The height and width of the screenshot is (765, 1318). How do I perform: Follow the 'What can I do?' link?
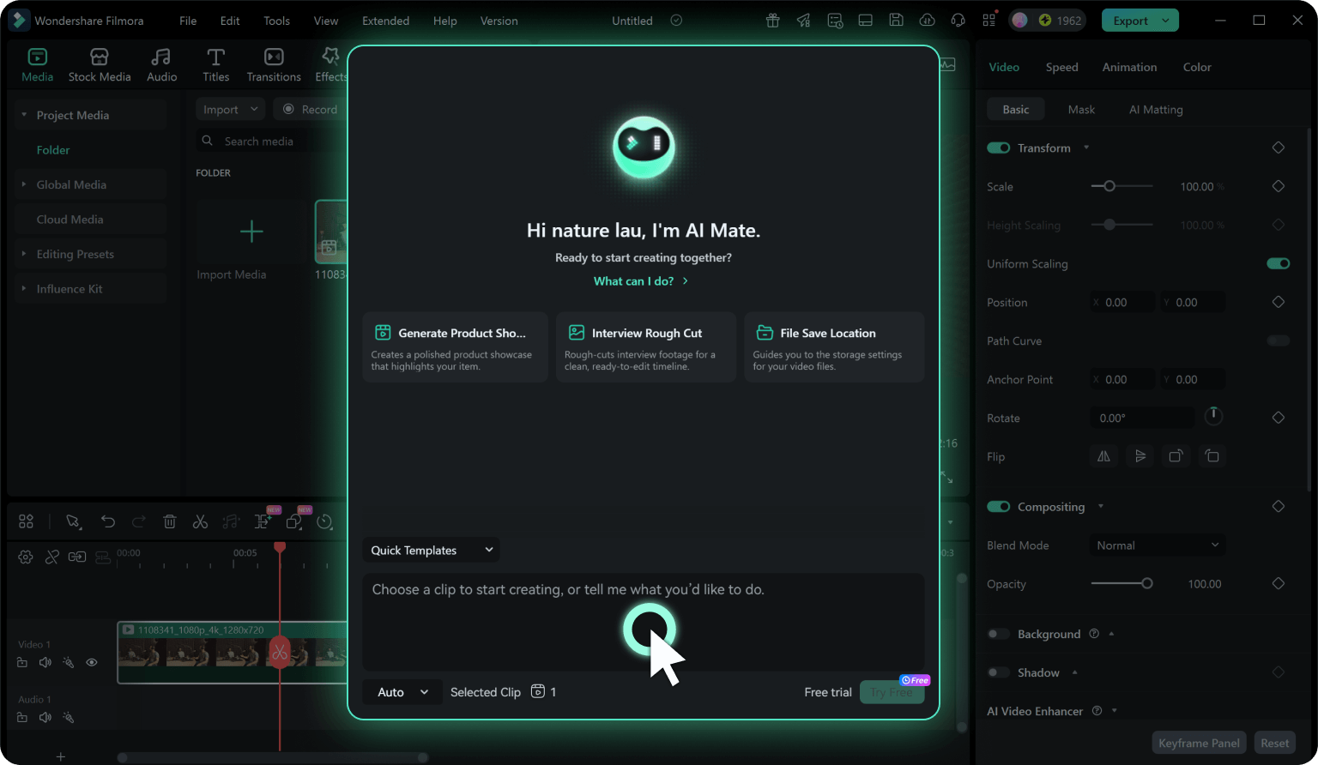click(641, 281)
